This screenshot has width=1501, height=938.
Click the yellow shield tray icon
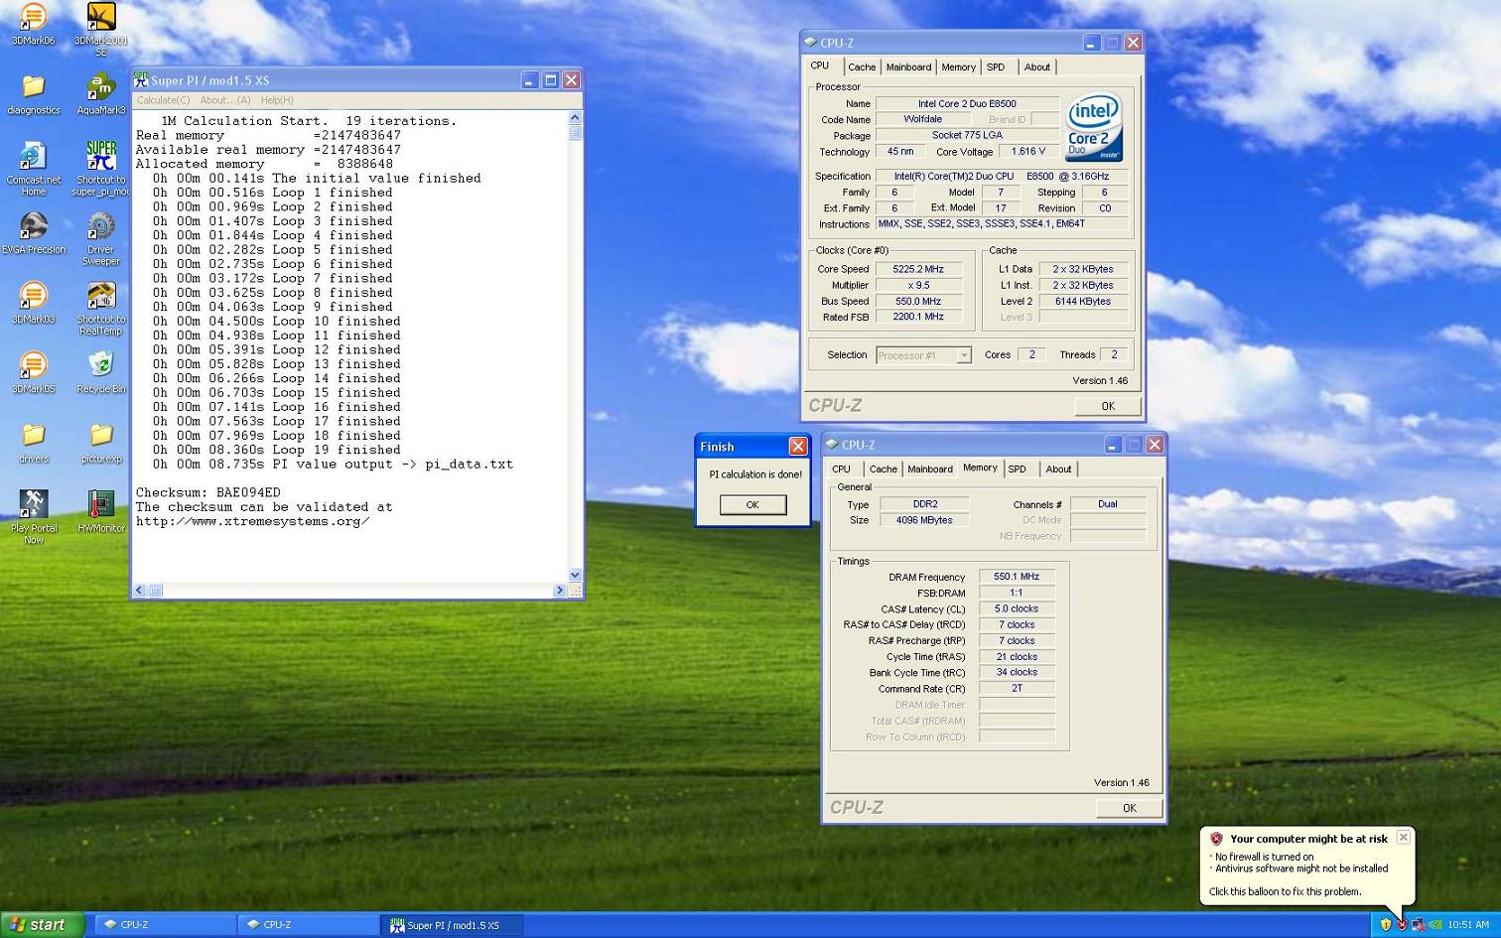click(1386, 924)
